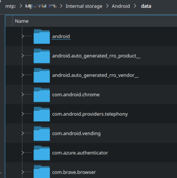Screen dimensions: 177x178
Task: Click the android.auto_generated_rro_vendor__ folder icon
Action: (41, 75)
